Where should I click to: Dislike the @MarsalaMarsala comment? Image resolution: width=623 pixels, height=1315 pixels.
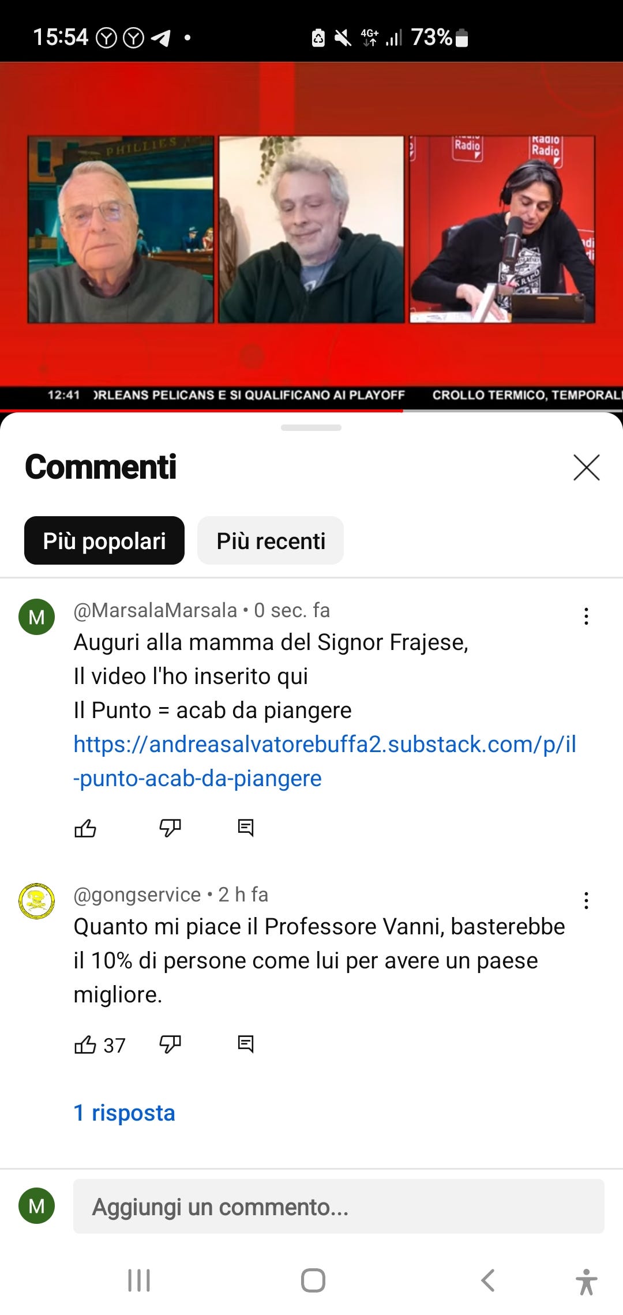[170, 828]
